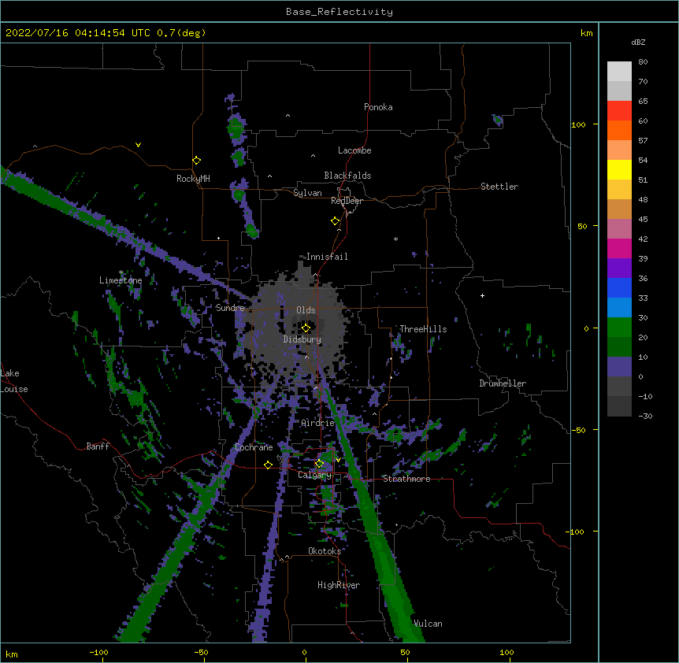Click the RockyMH label
Screen dimensions: 679x663
[x=193, y=179]
